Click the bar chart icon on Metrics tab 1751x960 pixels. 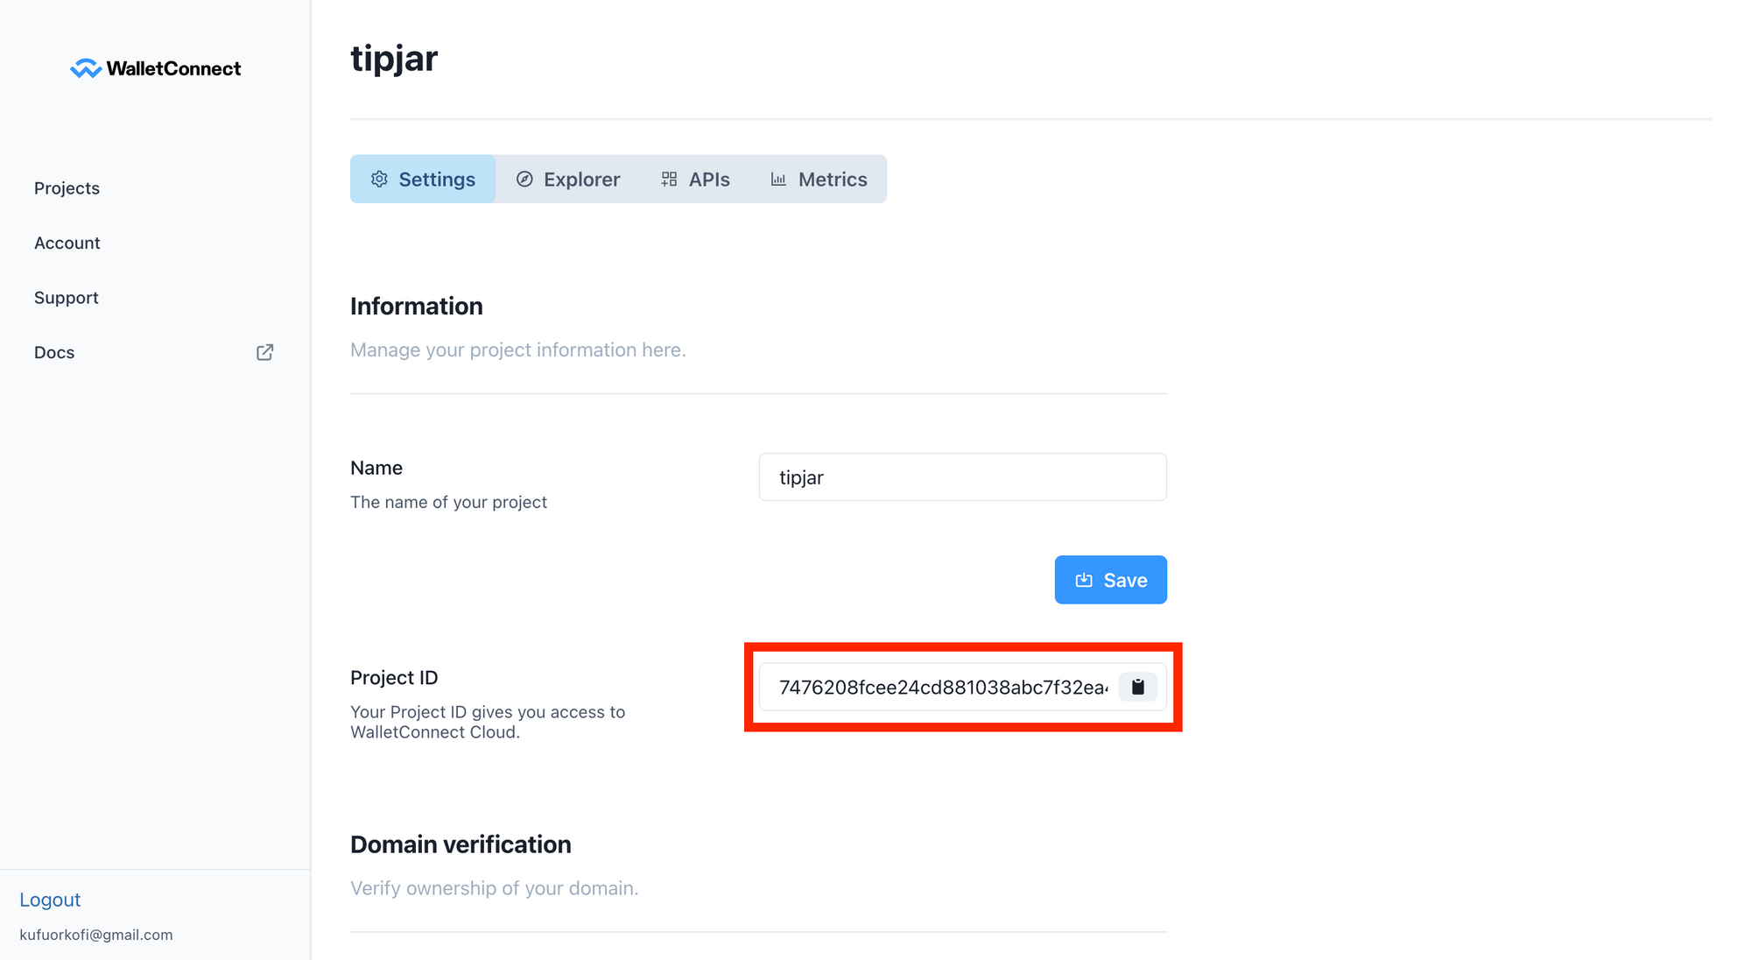(778, 180)
